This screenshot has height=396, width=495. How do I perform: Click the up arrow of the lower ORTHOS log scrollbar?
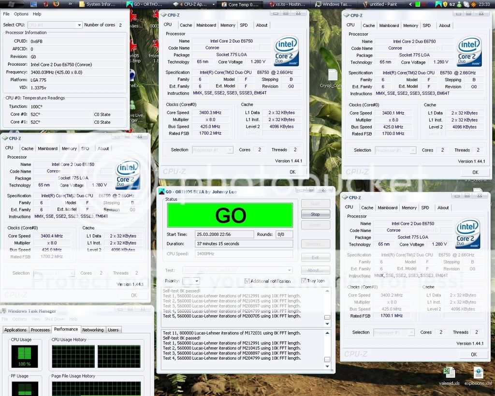coord(327,333)
